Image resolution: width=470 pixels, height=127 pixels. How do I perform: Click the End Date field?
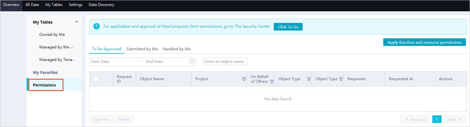pos(166,62)
